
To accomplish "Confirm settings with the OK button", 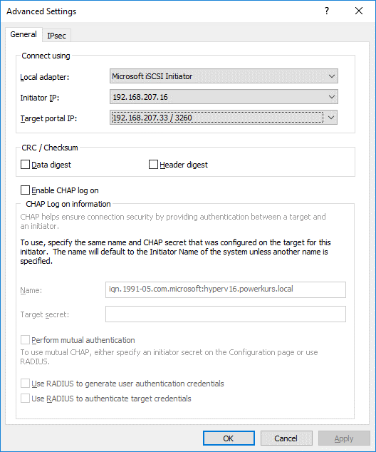I will (x=229, y=438).
